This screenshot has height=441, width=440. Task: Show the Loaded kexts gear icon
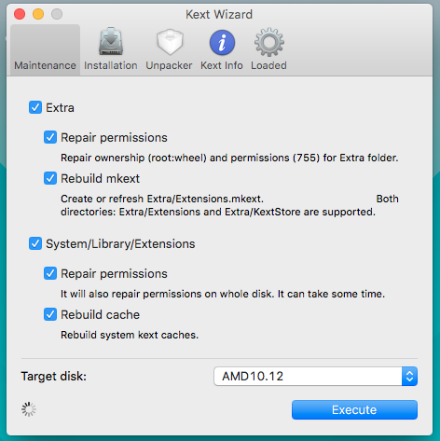(x=269, y=42)
